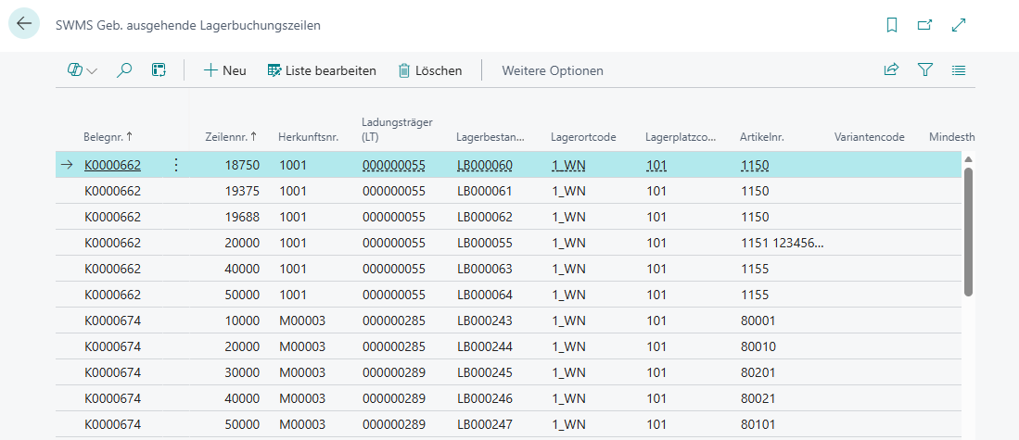Screen dimensions: 1019x440
Task: Select the row with Artikelnr. 80001
Action: [758, 321]
